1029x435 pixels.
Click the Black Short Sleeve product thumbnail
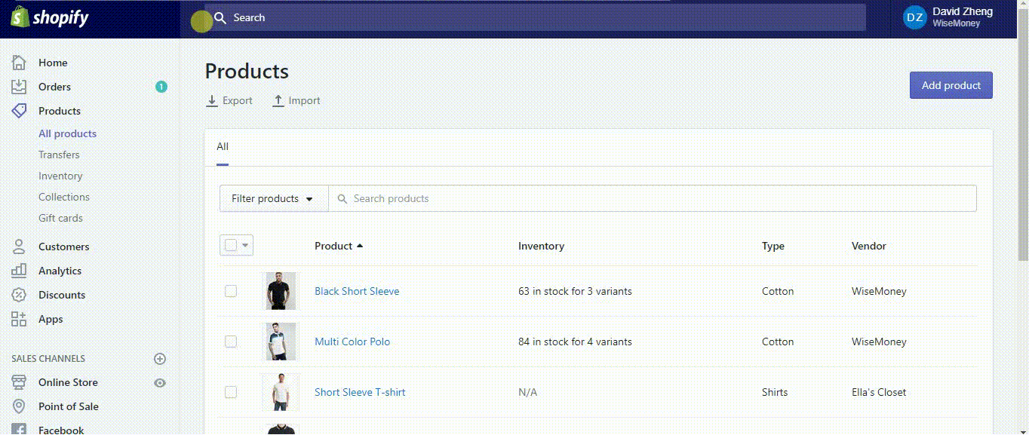pyautogui.click(x=281, y=291)
